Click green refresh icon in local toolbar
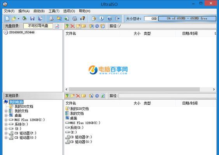The image size is (219, 155). pyautogui.click(x=103, y=96)
